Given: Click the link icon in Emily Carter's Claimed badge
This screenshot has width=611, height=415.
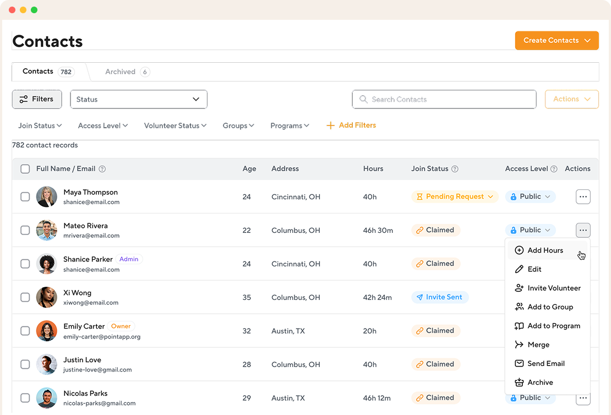Looking at the screenshot, I should pos(419,331).
